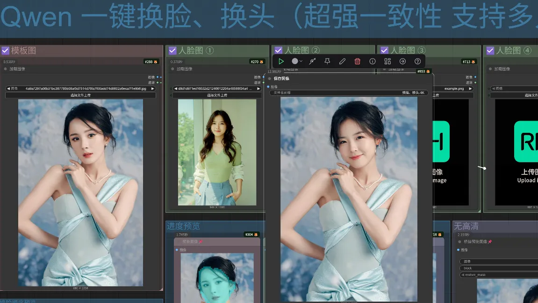Click the circled right-arrow icon in toolbar
Viewport: 538px width, 303px height.
click(x=402, y=61)
